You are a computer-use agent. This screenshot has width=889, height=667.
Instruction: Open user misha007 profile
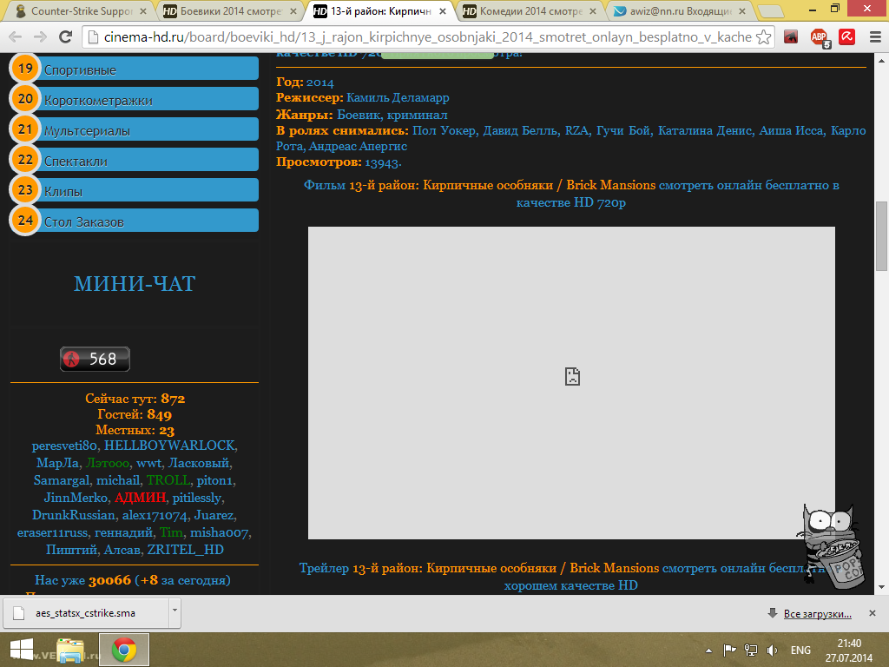[219, 533]
